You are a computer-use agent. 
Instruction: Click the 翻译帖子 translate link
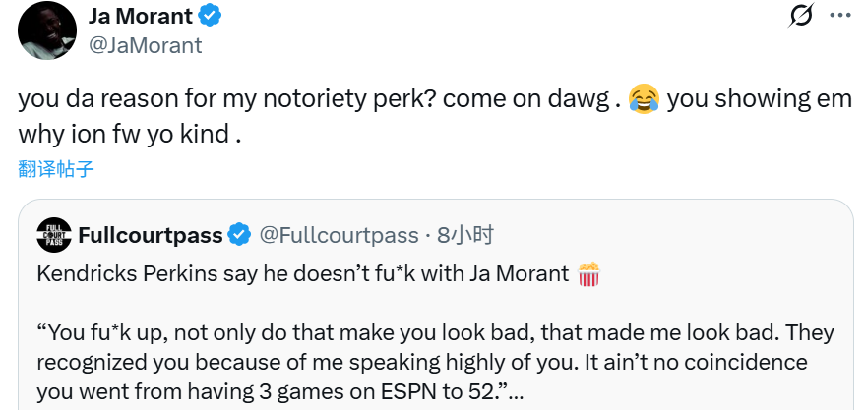[56, 168]
